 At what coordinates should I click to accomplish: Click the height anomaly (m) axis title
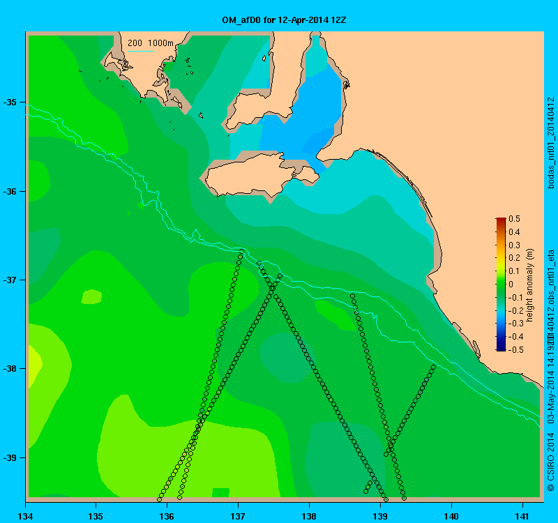coord(530,285)
